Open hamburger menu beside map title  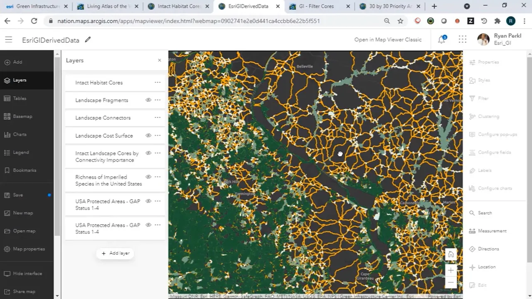[x=8, y=40]
